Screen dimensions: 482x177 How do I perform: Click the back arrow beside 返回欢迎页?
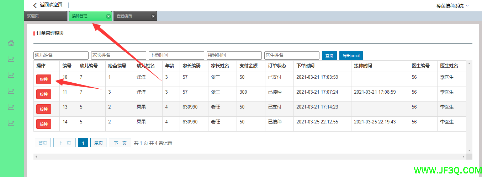[x=35, y=5]
